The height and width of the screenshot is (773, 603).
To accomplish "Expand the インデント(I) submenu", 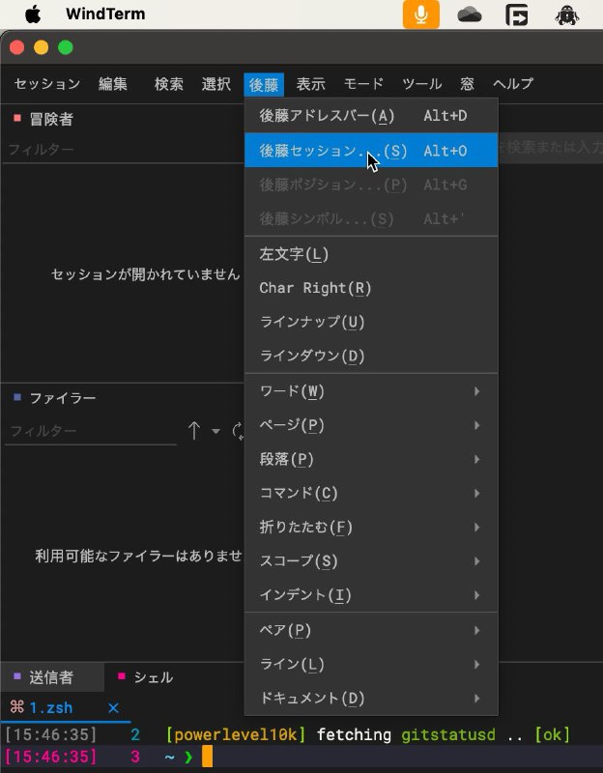I will click(x=371, y=595).
